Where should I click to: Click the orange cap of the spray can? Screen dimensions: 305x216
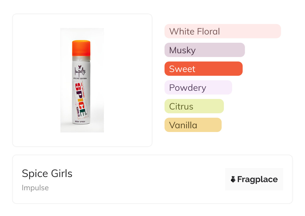81,48
